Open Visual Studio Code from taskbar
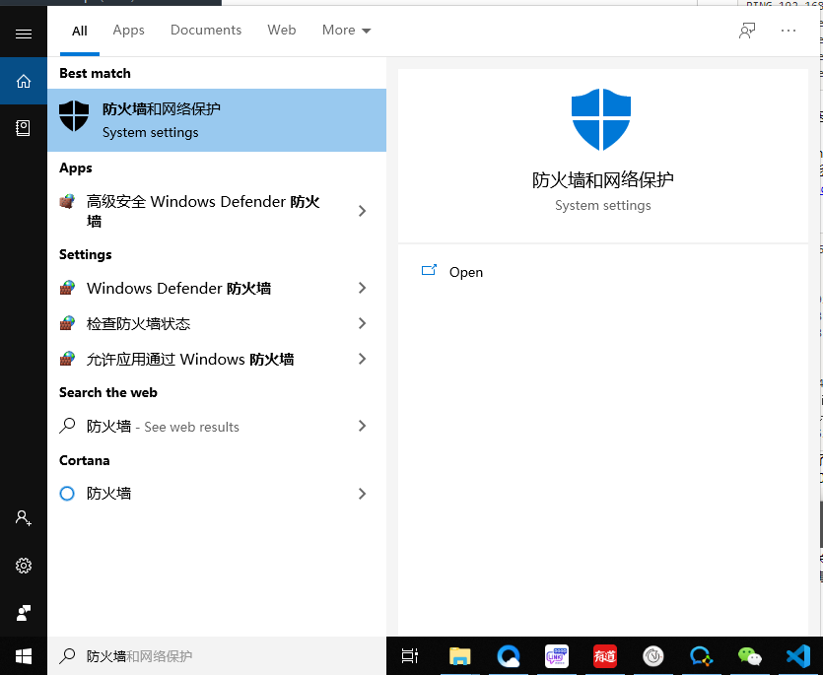The height and width of the screenshot is (675, 823). [x=797, y=656]
